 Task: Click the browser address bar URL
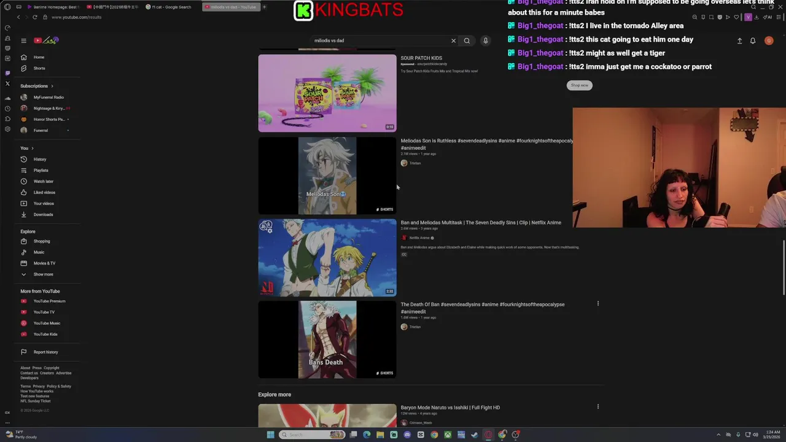(77, 17)
